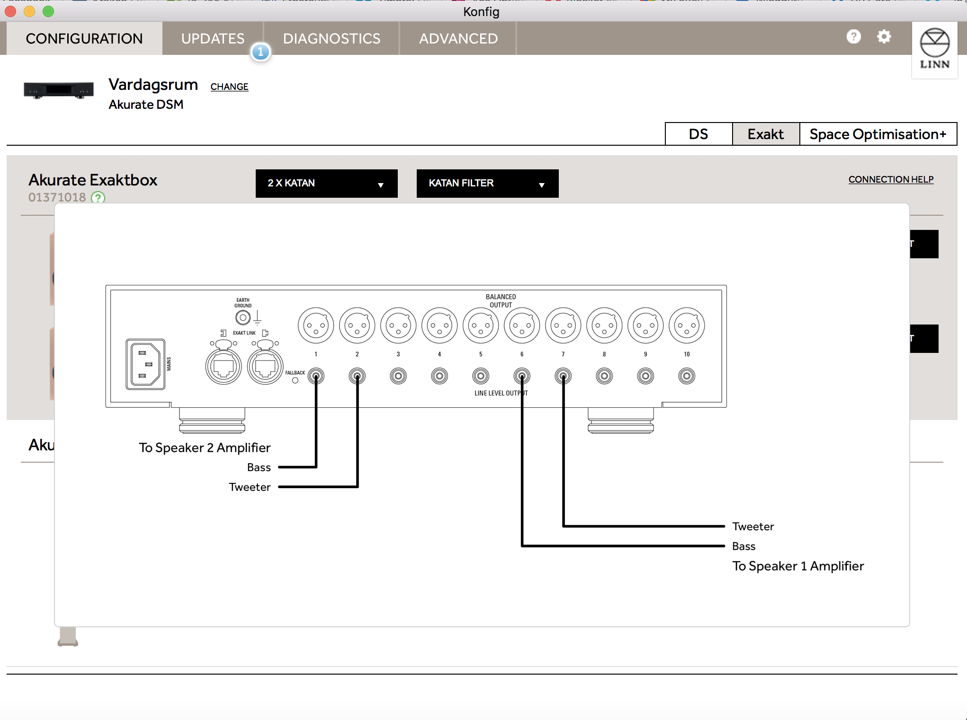Image resolution: width=967 pixels, height=720 pixels.
Task: Open settings gear icon
Action: [x=884, y=36]
